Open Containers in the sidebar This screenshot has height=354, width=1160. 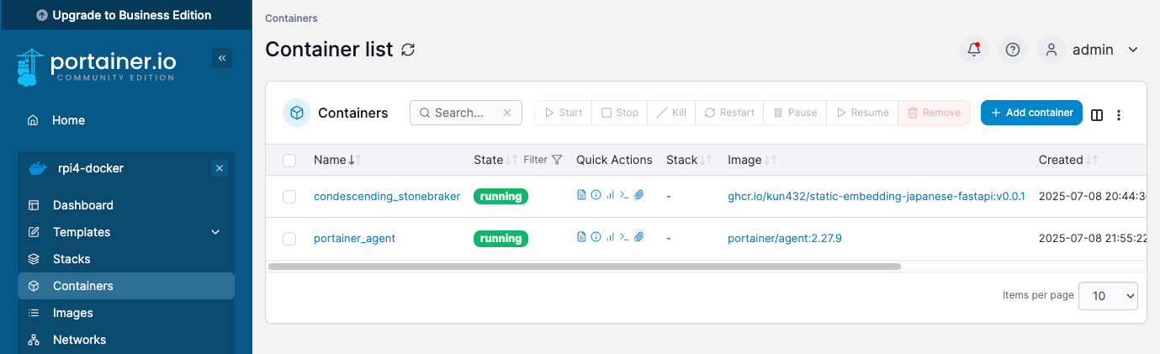coord(126,286)
